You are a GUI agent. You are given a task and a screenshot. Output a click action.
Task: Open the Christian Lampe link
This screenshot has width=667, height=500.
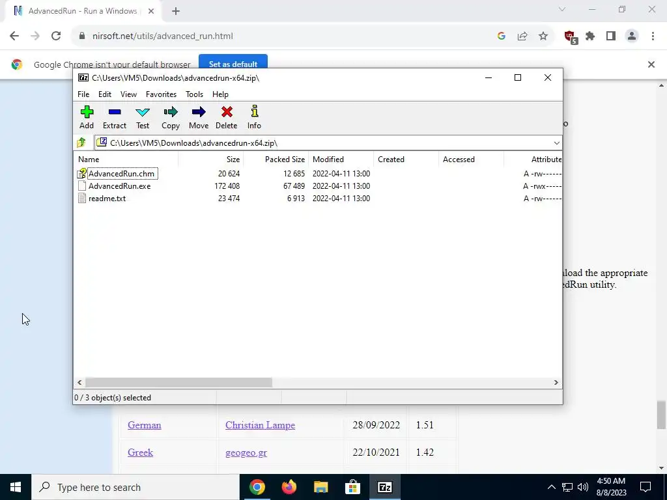coord(261,425)
